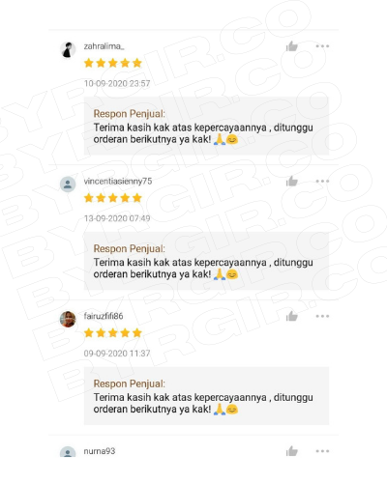Image resolution: width=387 pixels, height=483 pixels.
Task: Open vincentiasienny75 default avatar
Action: coord(68,185)
